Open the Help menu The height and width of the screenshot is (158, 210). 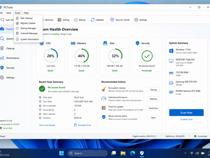26,13
